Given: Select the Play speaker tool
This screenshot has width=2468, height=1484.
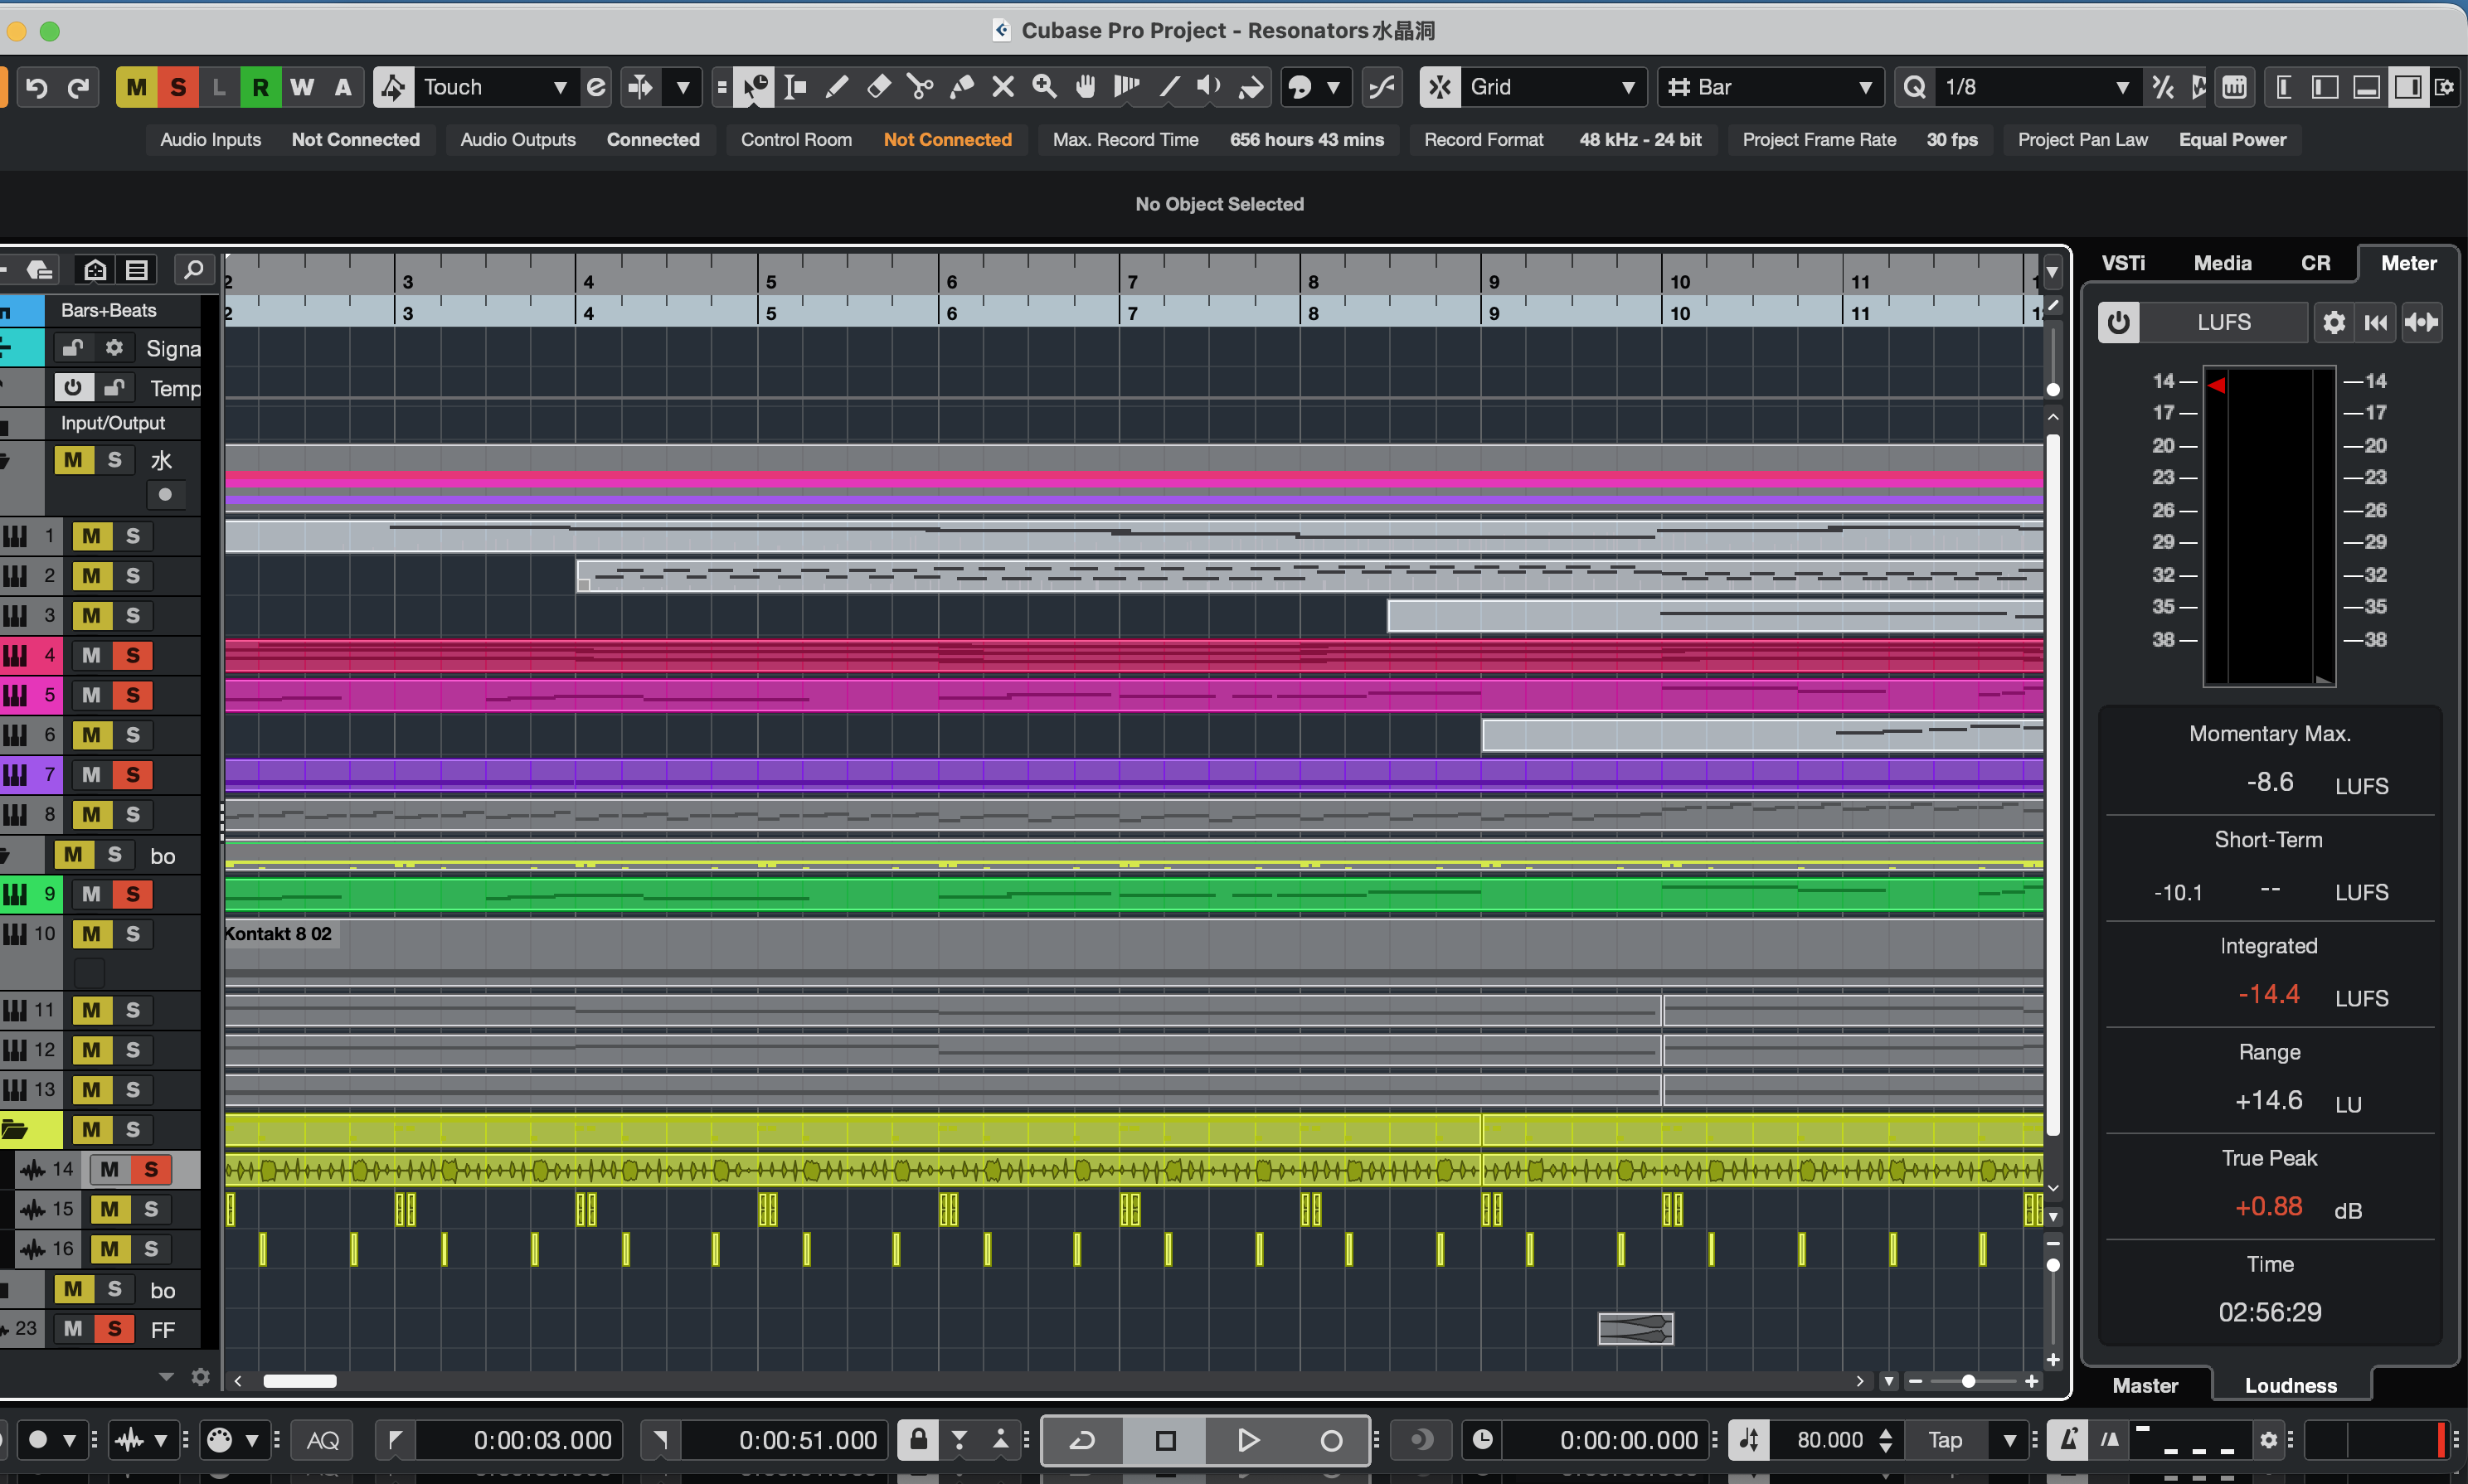Looking at the screenshot, I should 1209,87.
